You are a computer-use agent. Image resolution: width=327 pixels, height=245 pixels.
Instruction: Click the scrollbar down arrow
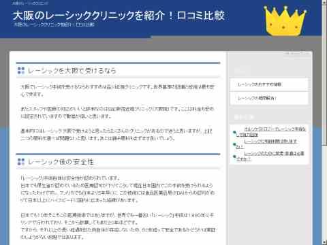[x=324, y=242]
